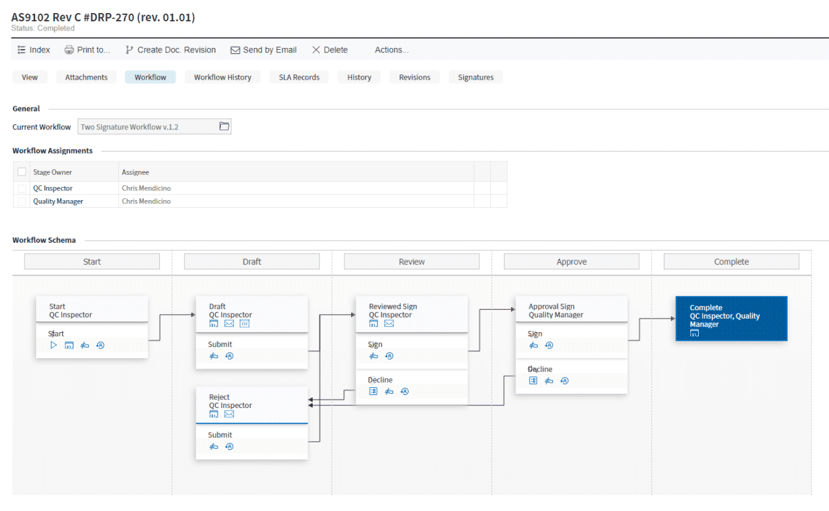Switch to the Workflow History tab
The image size is (829, 511).
coord(222,76)
